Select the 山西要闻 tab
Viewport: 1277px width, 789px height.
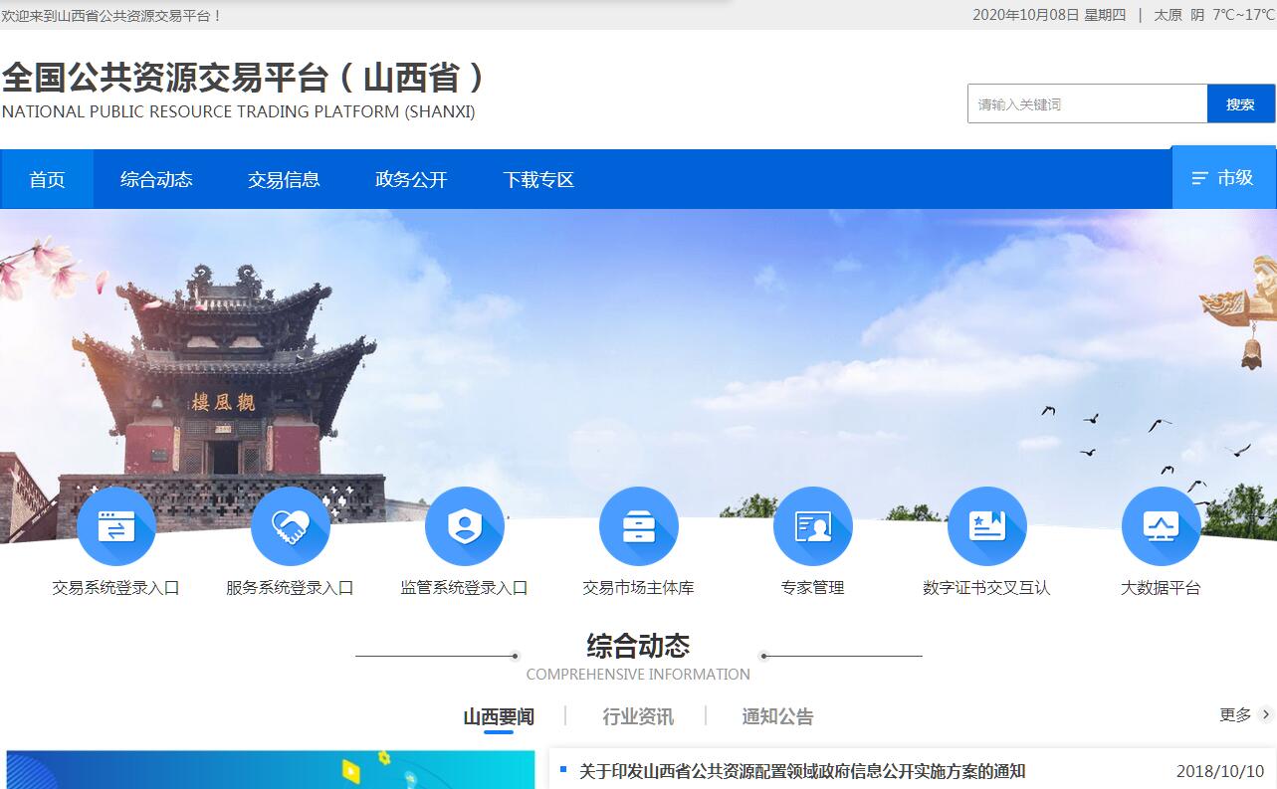coord(499,716)
